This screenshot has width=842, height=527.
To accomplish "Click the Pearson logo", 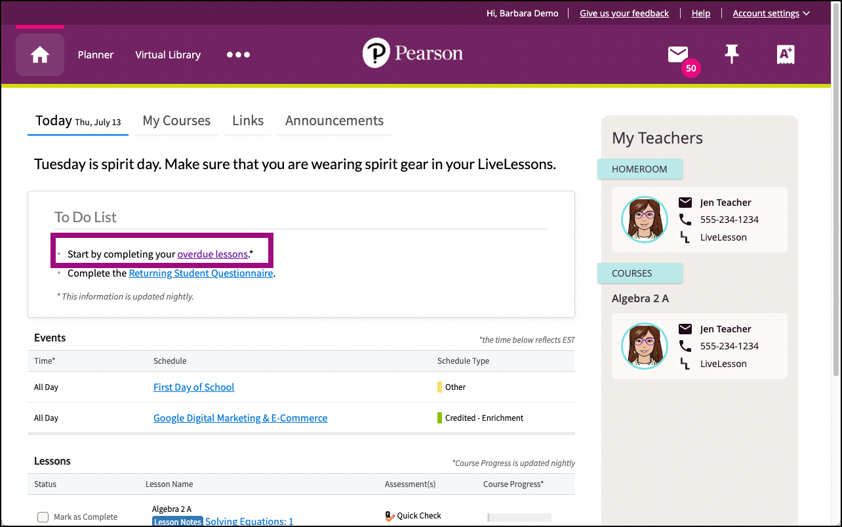I will [412, 53].
